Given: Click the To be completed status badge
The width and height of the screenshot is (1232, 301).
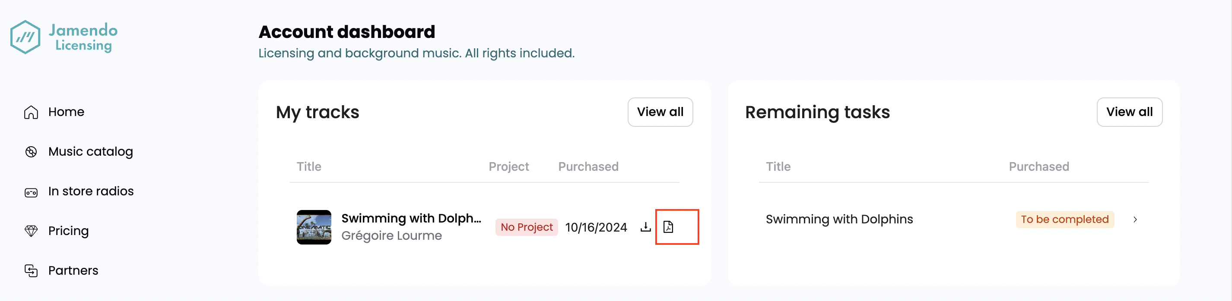Looking at the screenshot, I should coord(1064,219).
